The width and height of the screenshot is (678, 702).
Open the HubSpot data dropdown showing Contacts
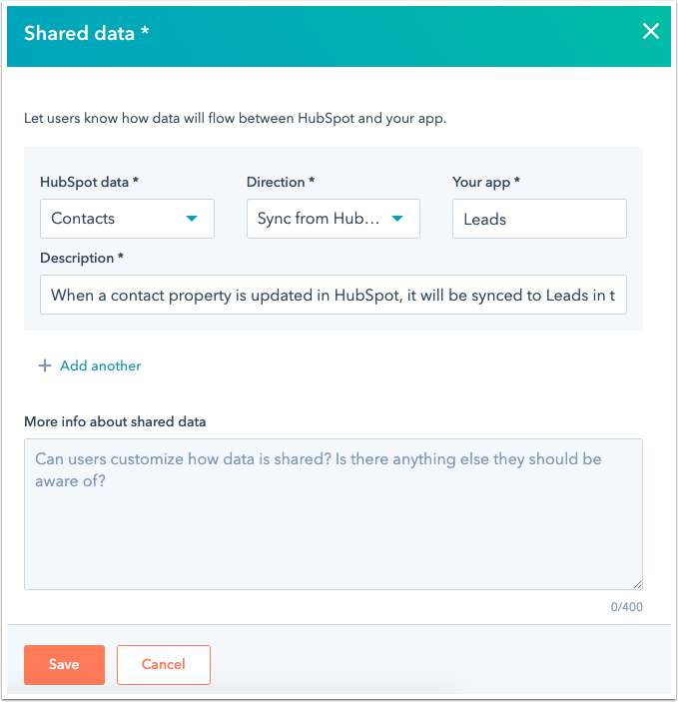pyautogui.click(x=127, y=219)
